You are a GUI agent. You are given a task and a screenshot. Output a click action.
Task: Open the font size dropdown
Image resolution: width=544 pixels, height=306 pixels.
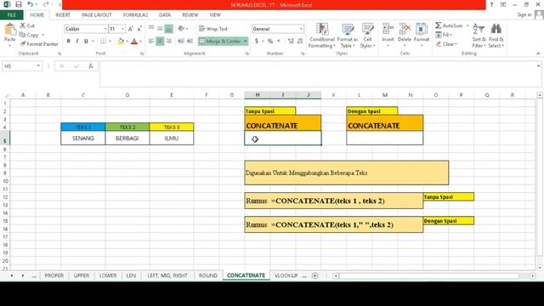coord(122,29)
